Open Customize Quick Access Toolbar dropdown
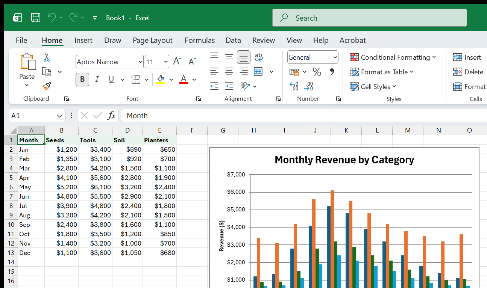This screenshot has width=487, height=288. pos(95,18)
